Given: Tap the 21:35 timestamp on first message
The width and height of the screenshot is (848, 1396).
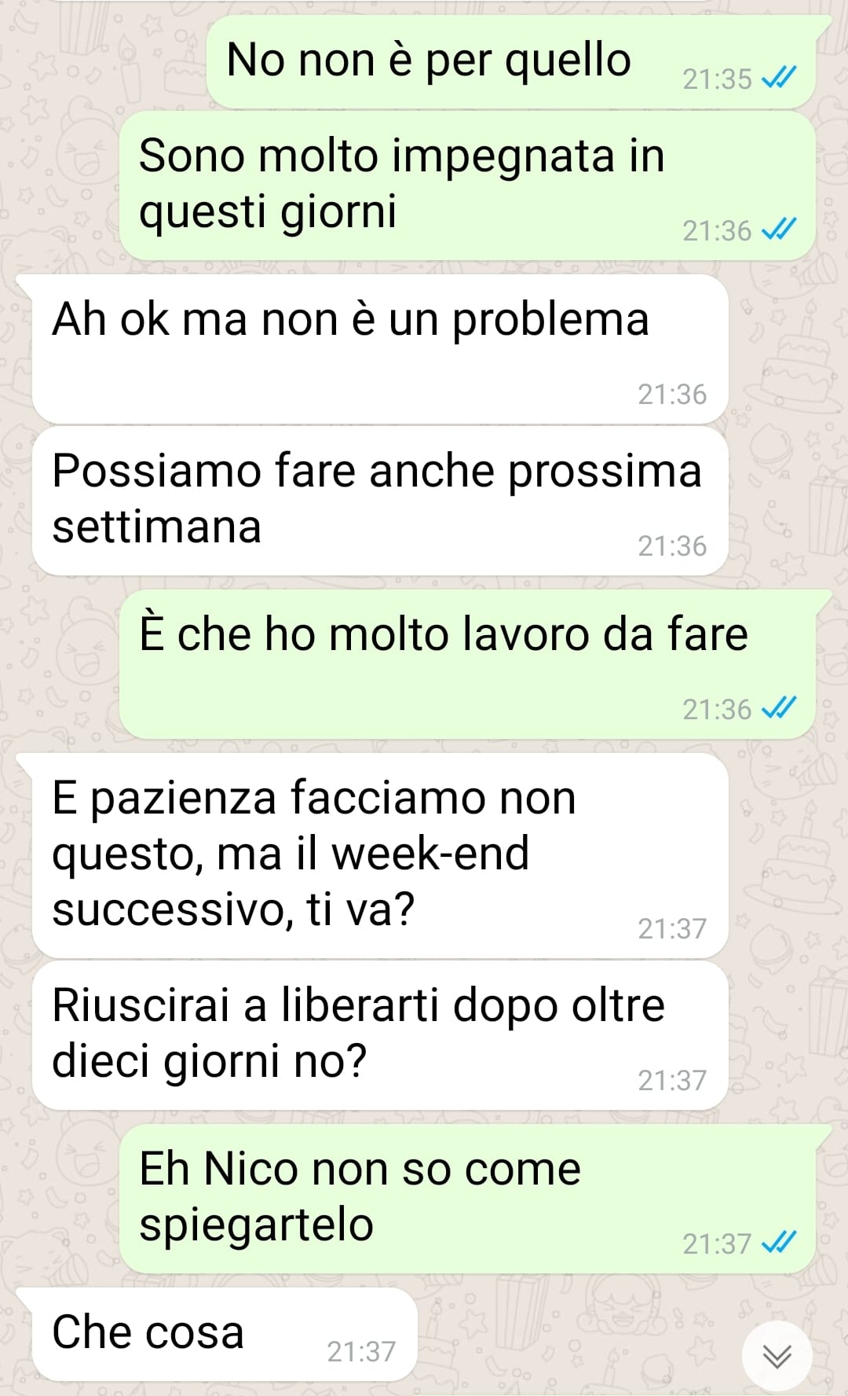Looking at the screenshot, I should [717, 79].
